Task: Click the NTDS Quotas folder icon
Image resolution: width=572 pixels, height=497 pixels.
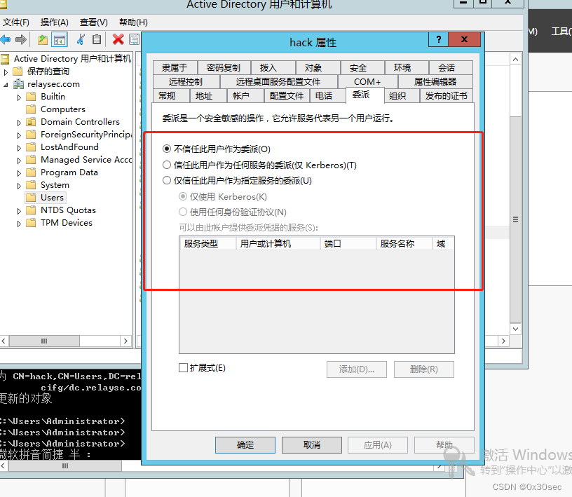Action: (x=32, y=210)
